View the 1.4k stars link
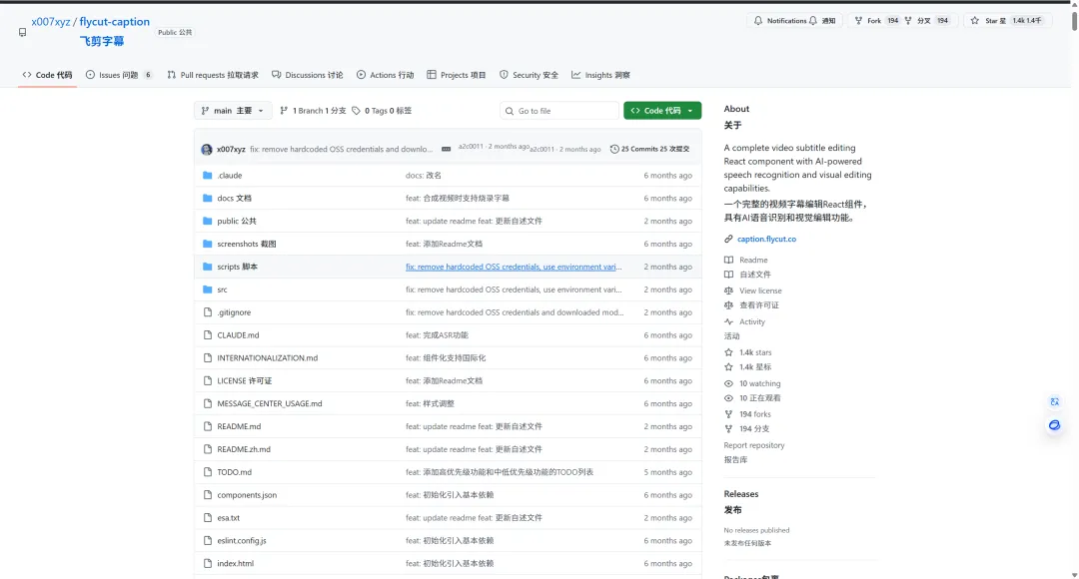Image resolution: width=1079 pixels, height=579 pixels. [755, 352]
